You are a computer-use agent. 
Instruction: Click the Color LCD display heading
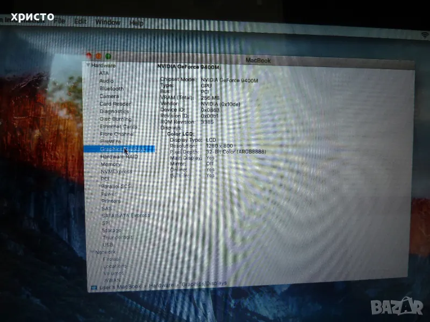pyautogui.click(x=181, y=134)
